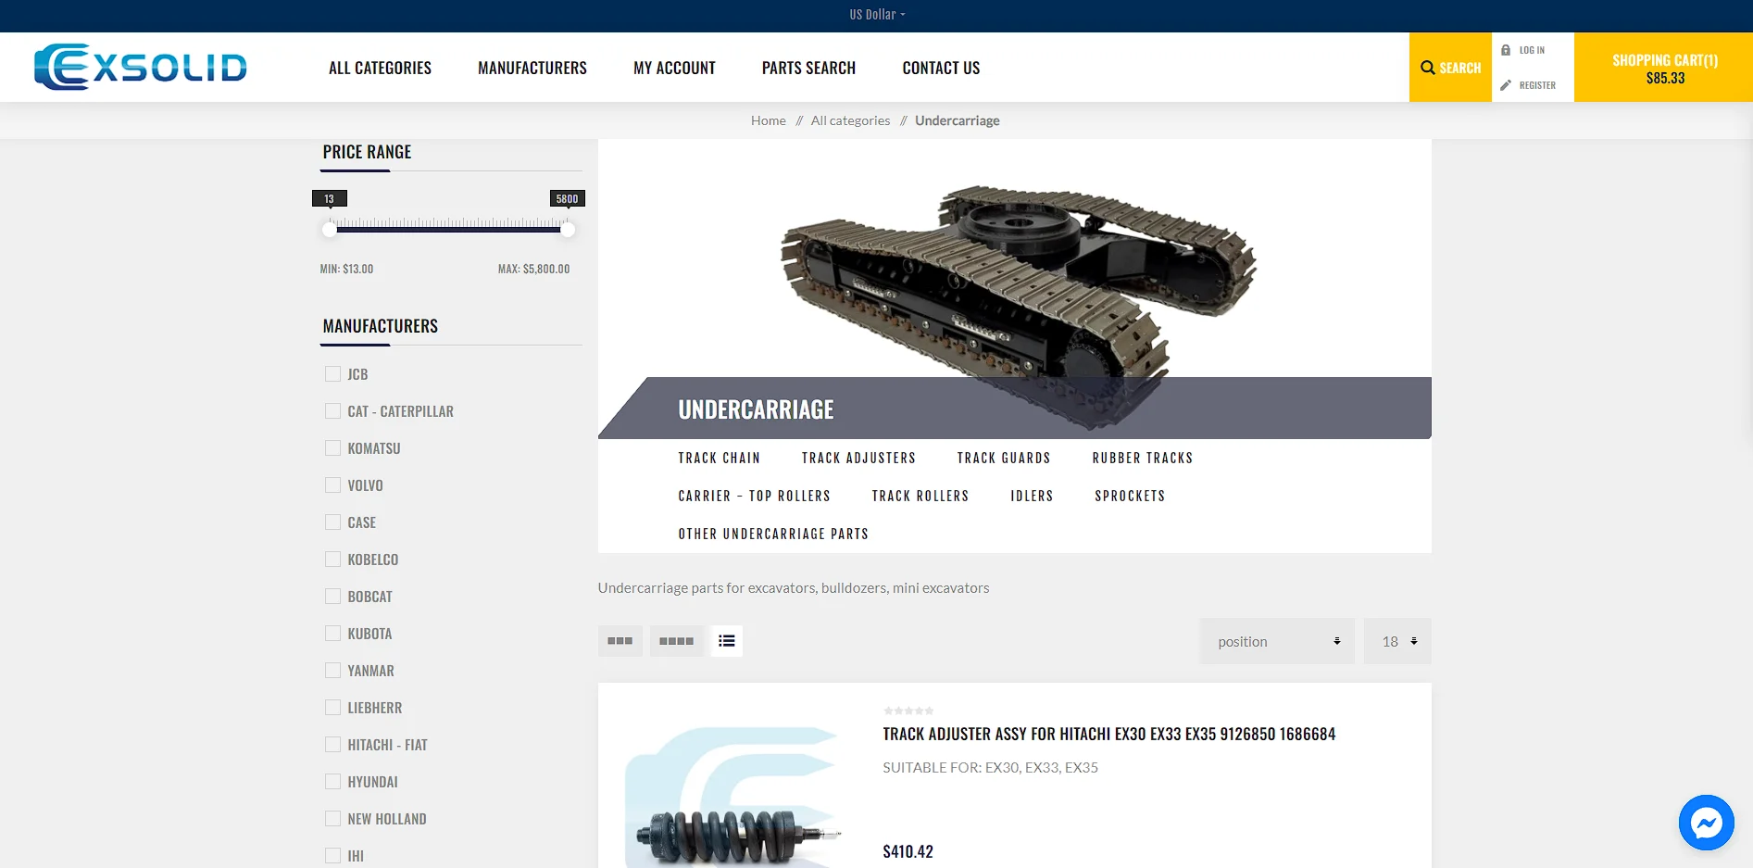
Task: Open the Track Rollers subcategory link
Action: click(x=920, y=497)
